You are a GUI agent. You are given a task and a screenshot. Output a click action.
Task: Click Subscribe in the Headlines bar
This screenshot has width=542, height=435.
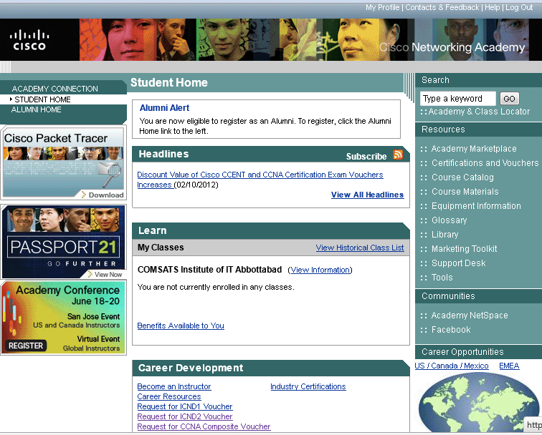coord(366,156)
